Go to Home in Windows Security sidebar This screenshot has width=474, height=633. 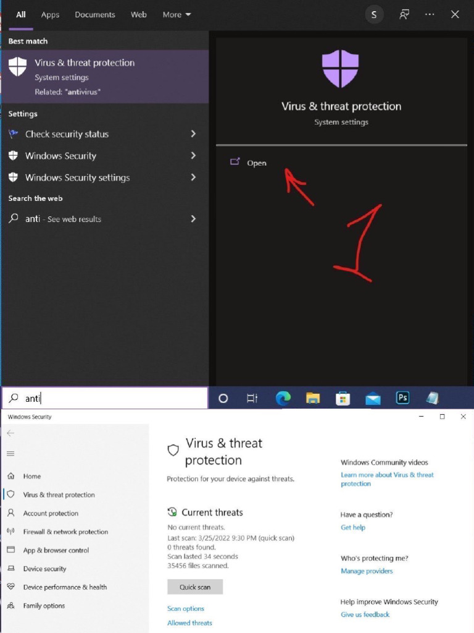(32, 476)
